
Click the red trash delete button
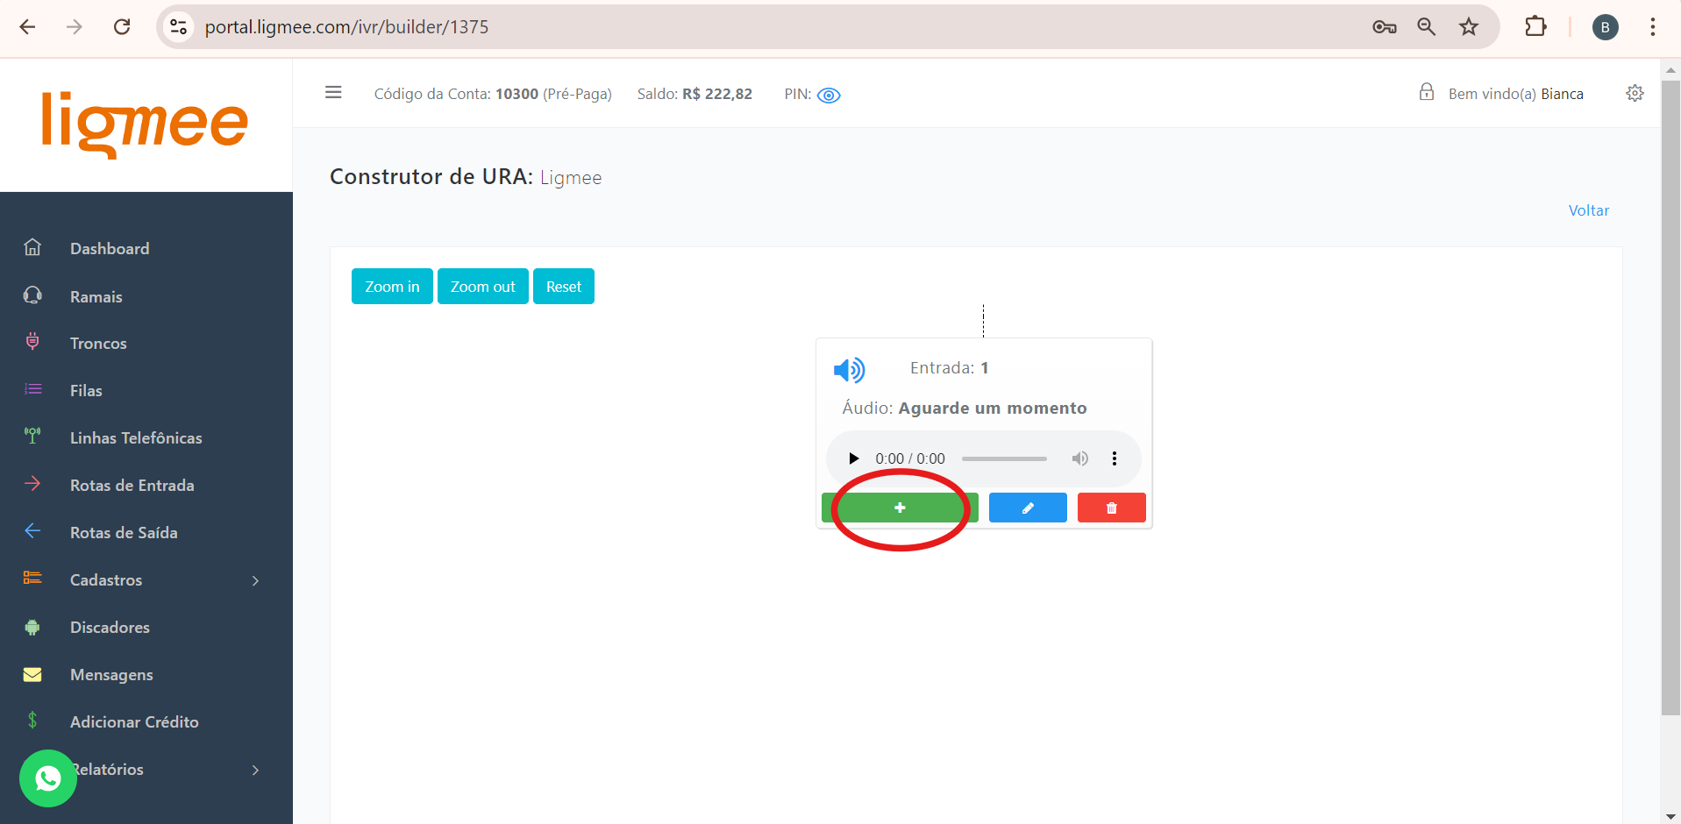coord(1111,508)
